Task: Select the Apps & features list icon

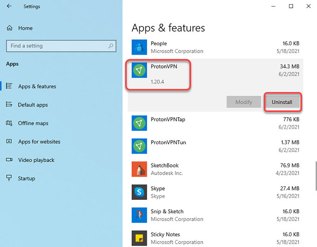Action: (9, 86)
